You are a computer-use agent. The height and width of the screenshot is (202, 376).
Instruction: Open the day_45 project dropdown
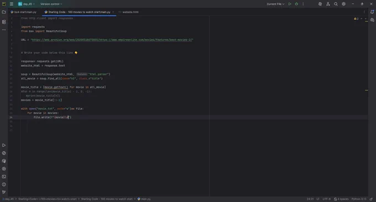point(27,4)
